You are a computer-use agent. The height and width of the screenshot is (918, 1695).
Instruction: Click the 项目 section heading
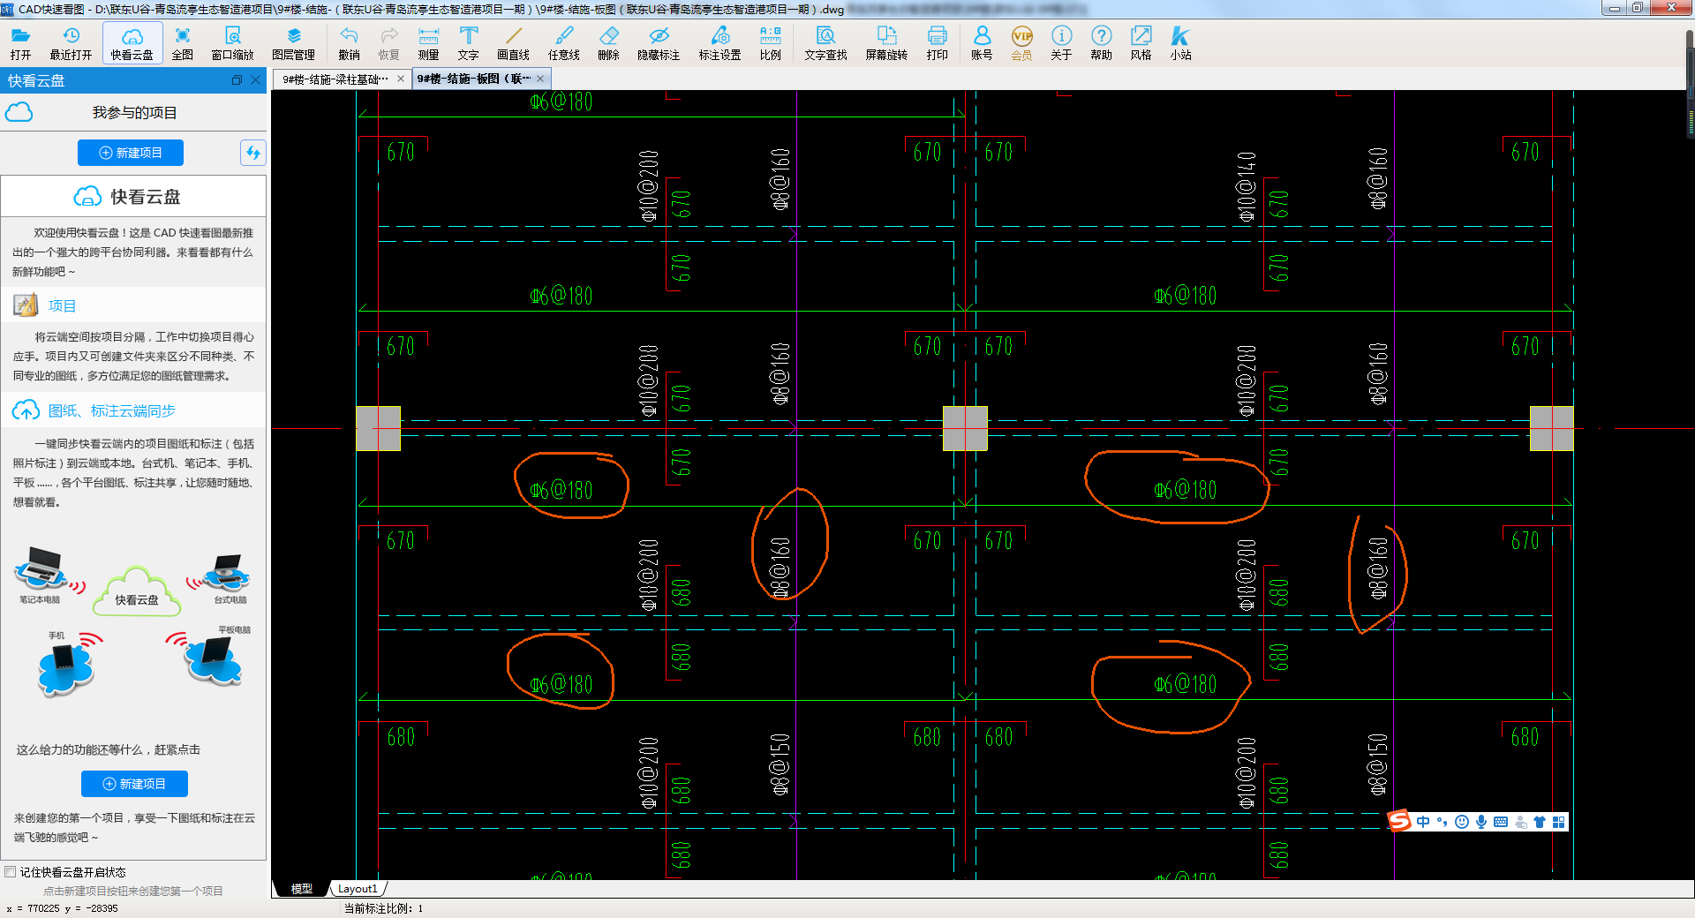62,306
